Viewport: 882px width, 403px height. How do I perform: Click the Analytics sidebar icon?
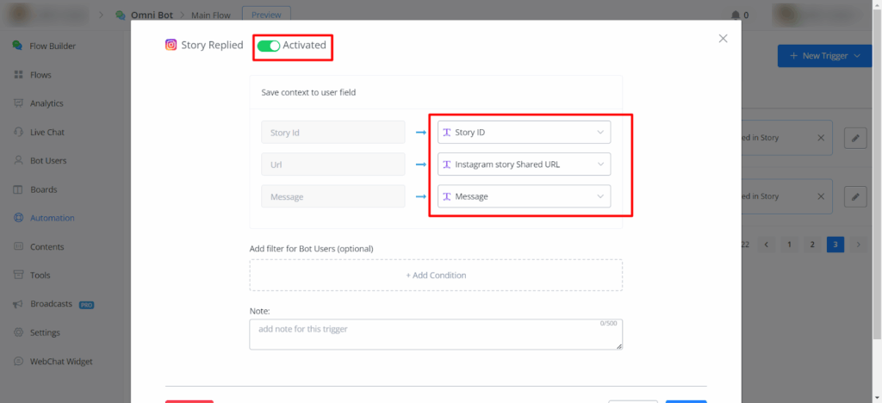click(x=18, y=103)
